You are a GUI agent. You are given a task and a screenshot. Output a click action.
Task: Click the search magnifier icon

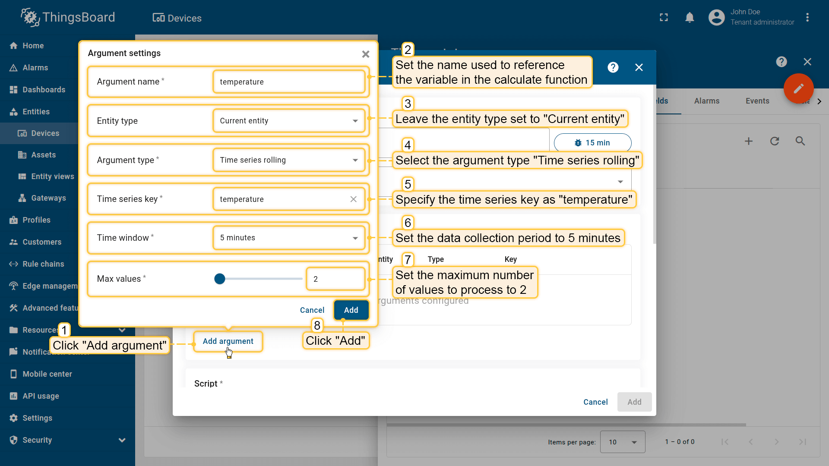pos(800,141)
